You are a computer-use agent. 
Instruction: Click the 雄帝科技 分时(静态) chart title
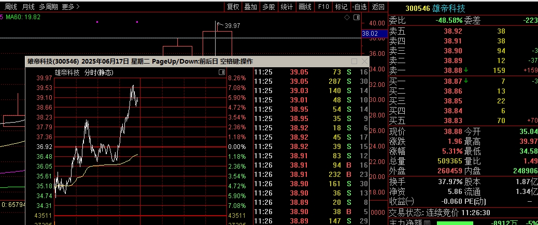coord(84,72)
